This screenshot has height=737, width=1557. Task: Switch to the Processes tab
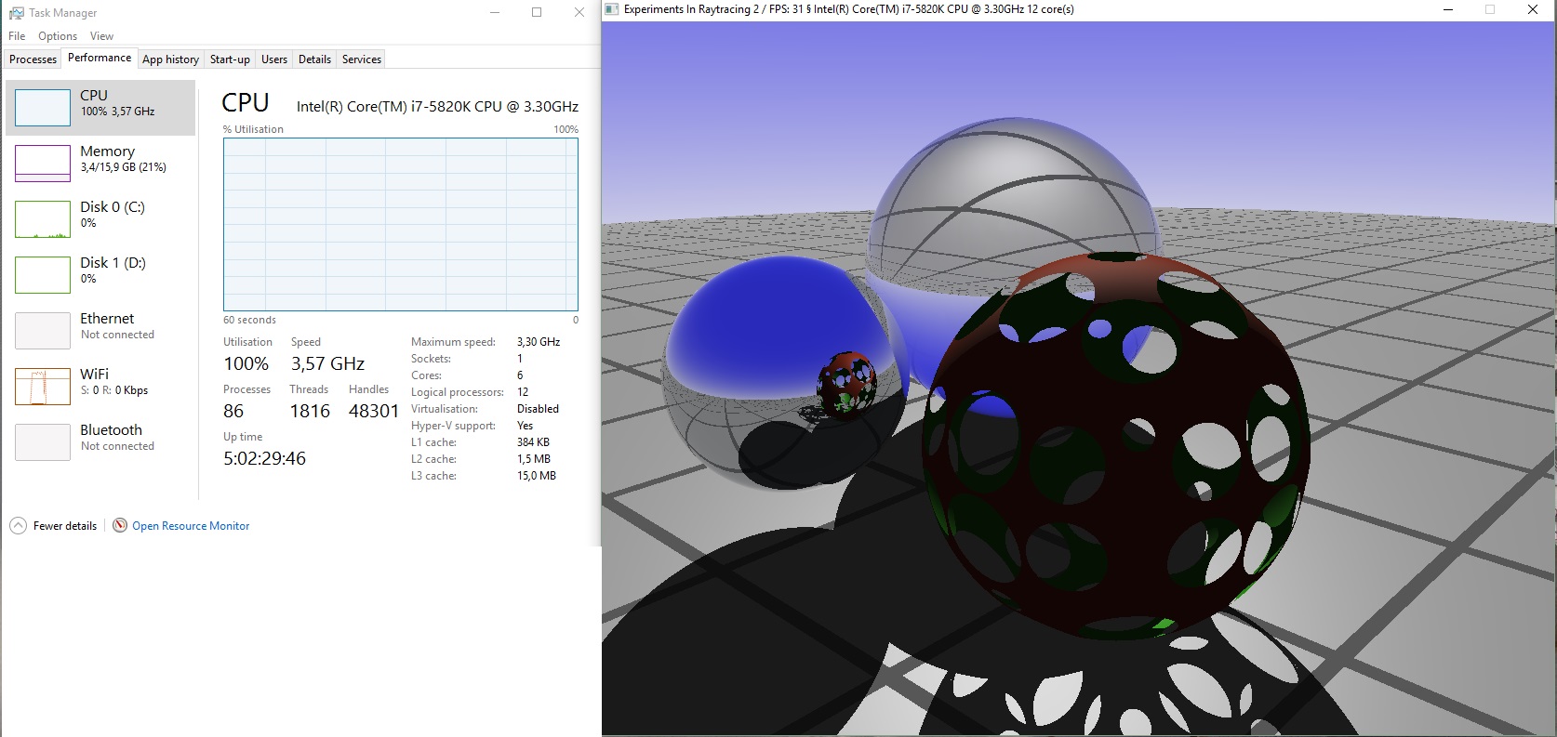[33, 59]
